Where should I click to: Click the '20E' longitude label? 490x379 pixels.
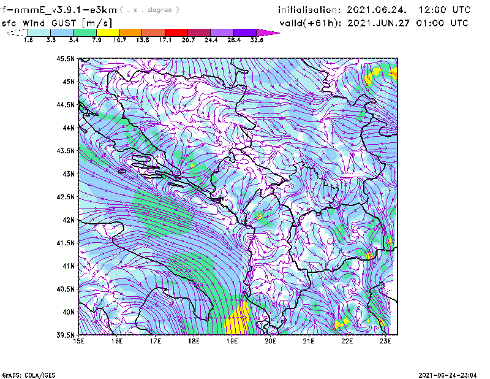pos(270,341)
